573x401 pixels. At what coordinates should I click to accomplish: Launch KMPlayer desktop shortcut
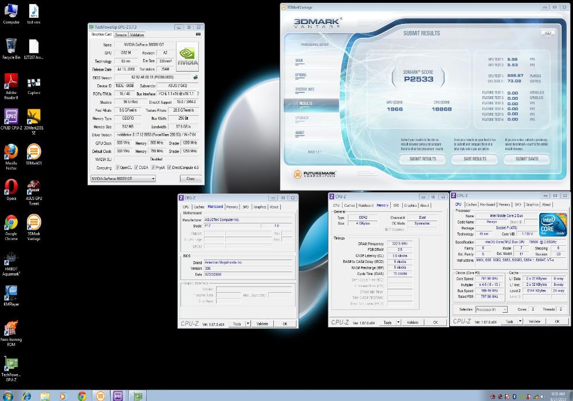(x=11, y=296)
